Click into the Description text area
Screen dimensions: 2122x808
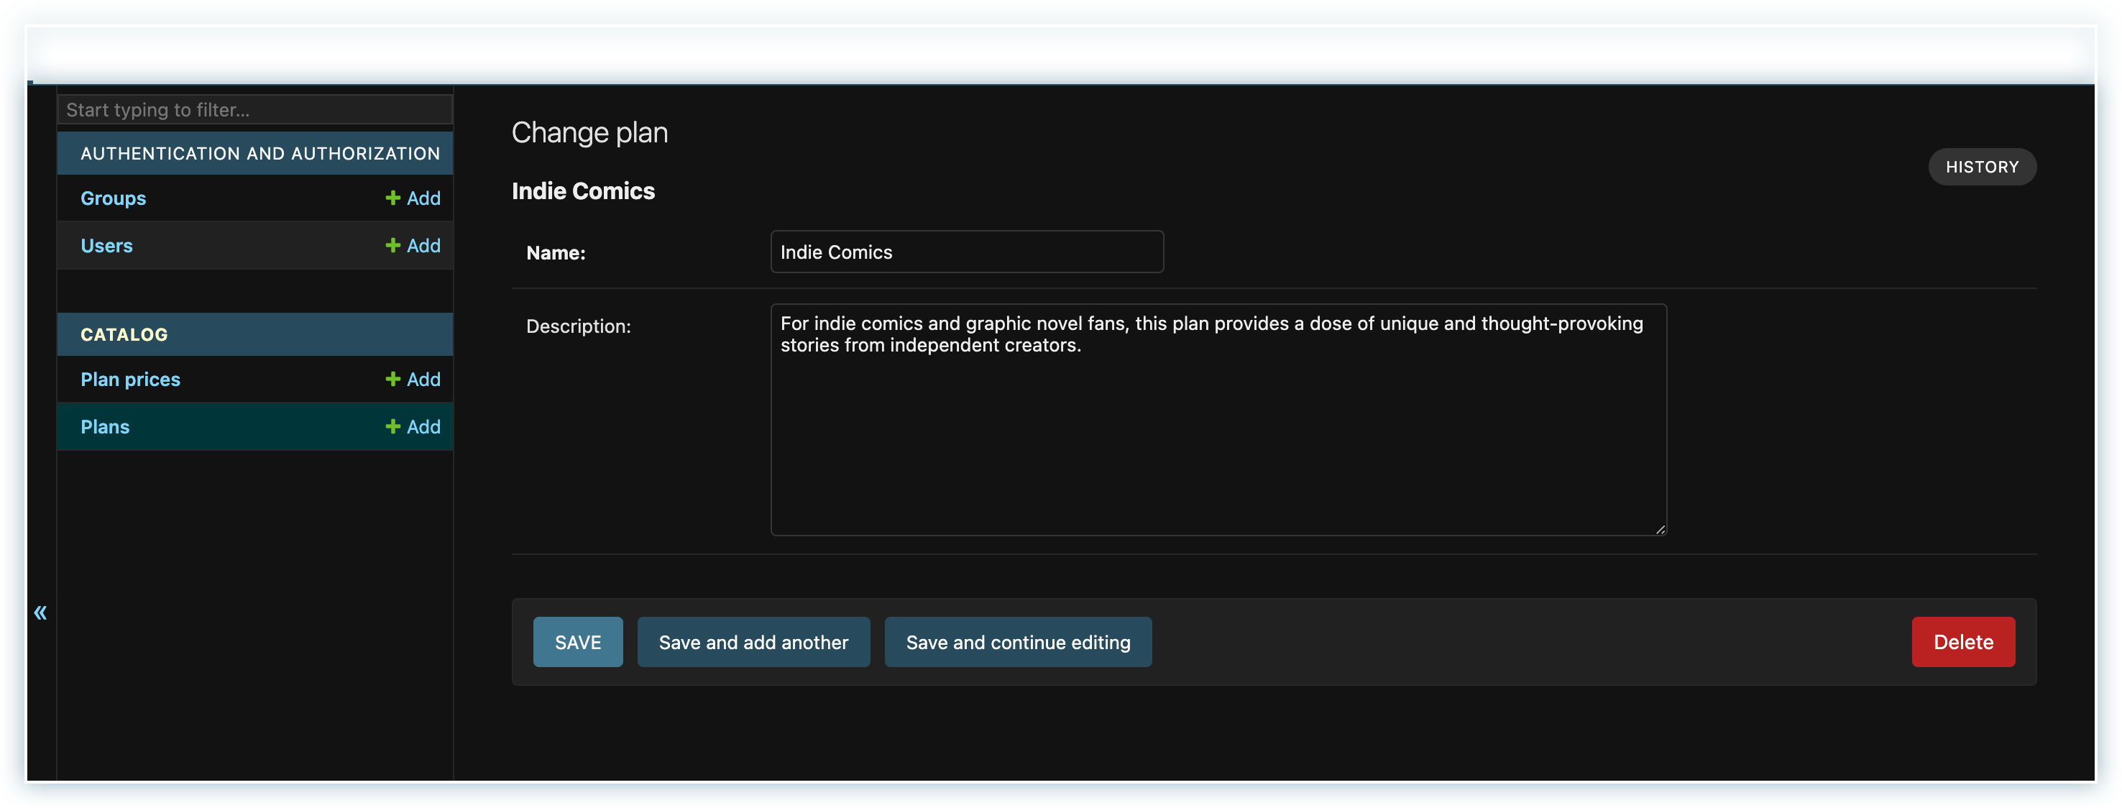click(1218, 420)
